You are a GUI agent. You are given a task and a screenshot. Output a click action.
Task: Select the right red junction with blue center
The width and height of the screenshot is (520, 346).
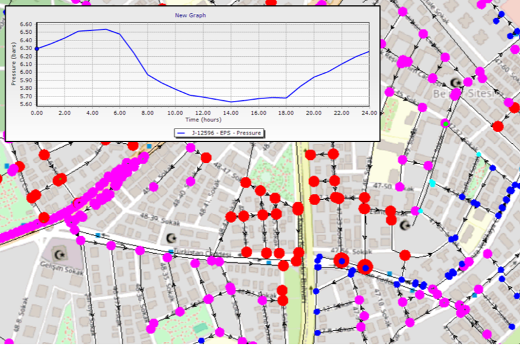click(365, 267)
